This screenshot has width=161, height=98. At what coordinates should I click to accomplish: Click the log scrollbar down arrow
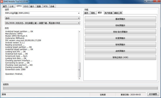click(79, 79)
